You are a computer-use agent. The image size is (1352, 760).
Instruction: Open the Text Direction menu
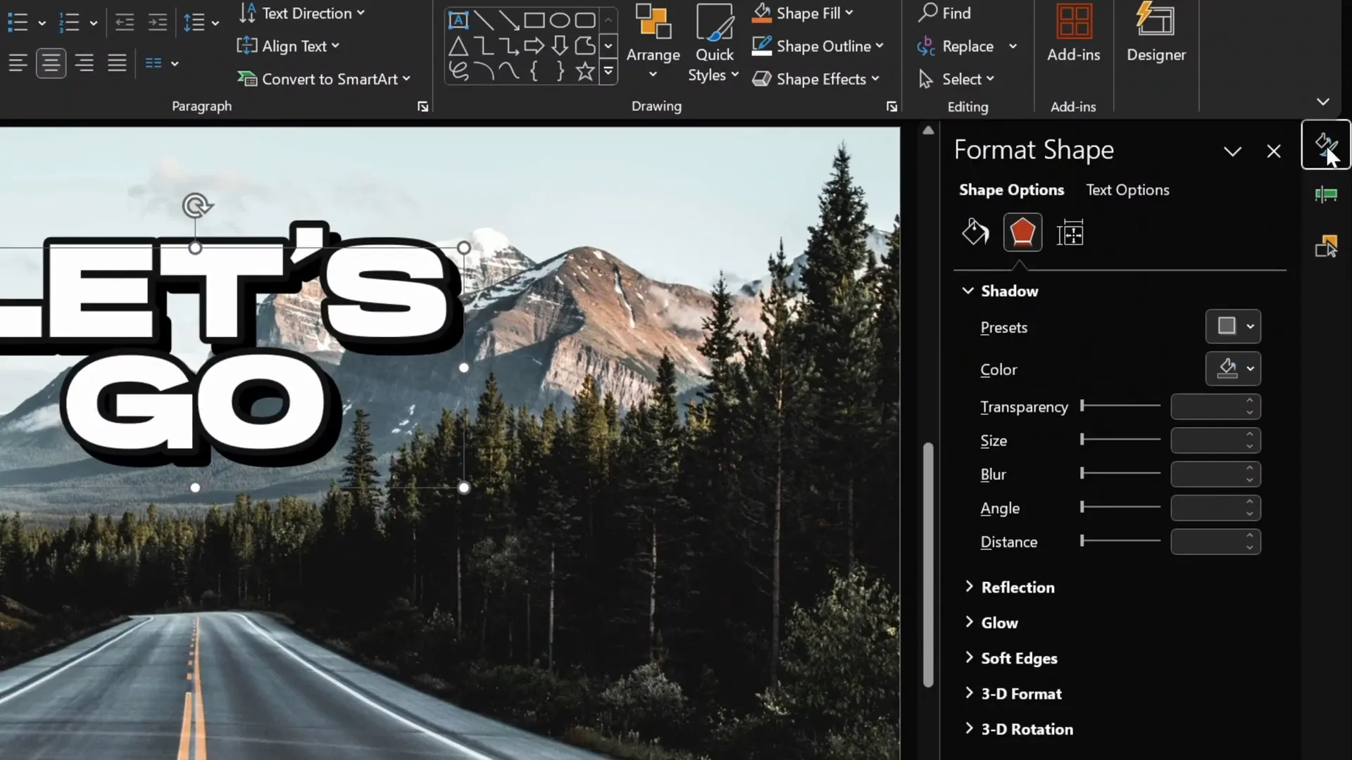pos(301,13)
